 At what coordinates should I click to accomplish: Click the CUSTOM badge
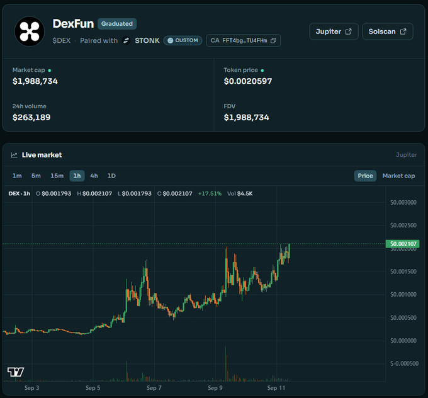pos(183,40)
